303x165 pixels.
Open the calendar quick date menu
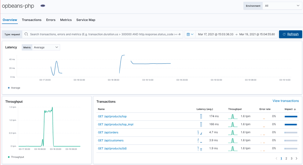coord(190,34)
